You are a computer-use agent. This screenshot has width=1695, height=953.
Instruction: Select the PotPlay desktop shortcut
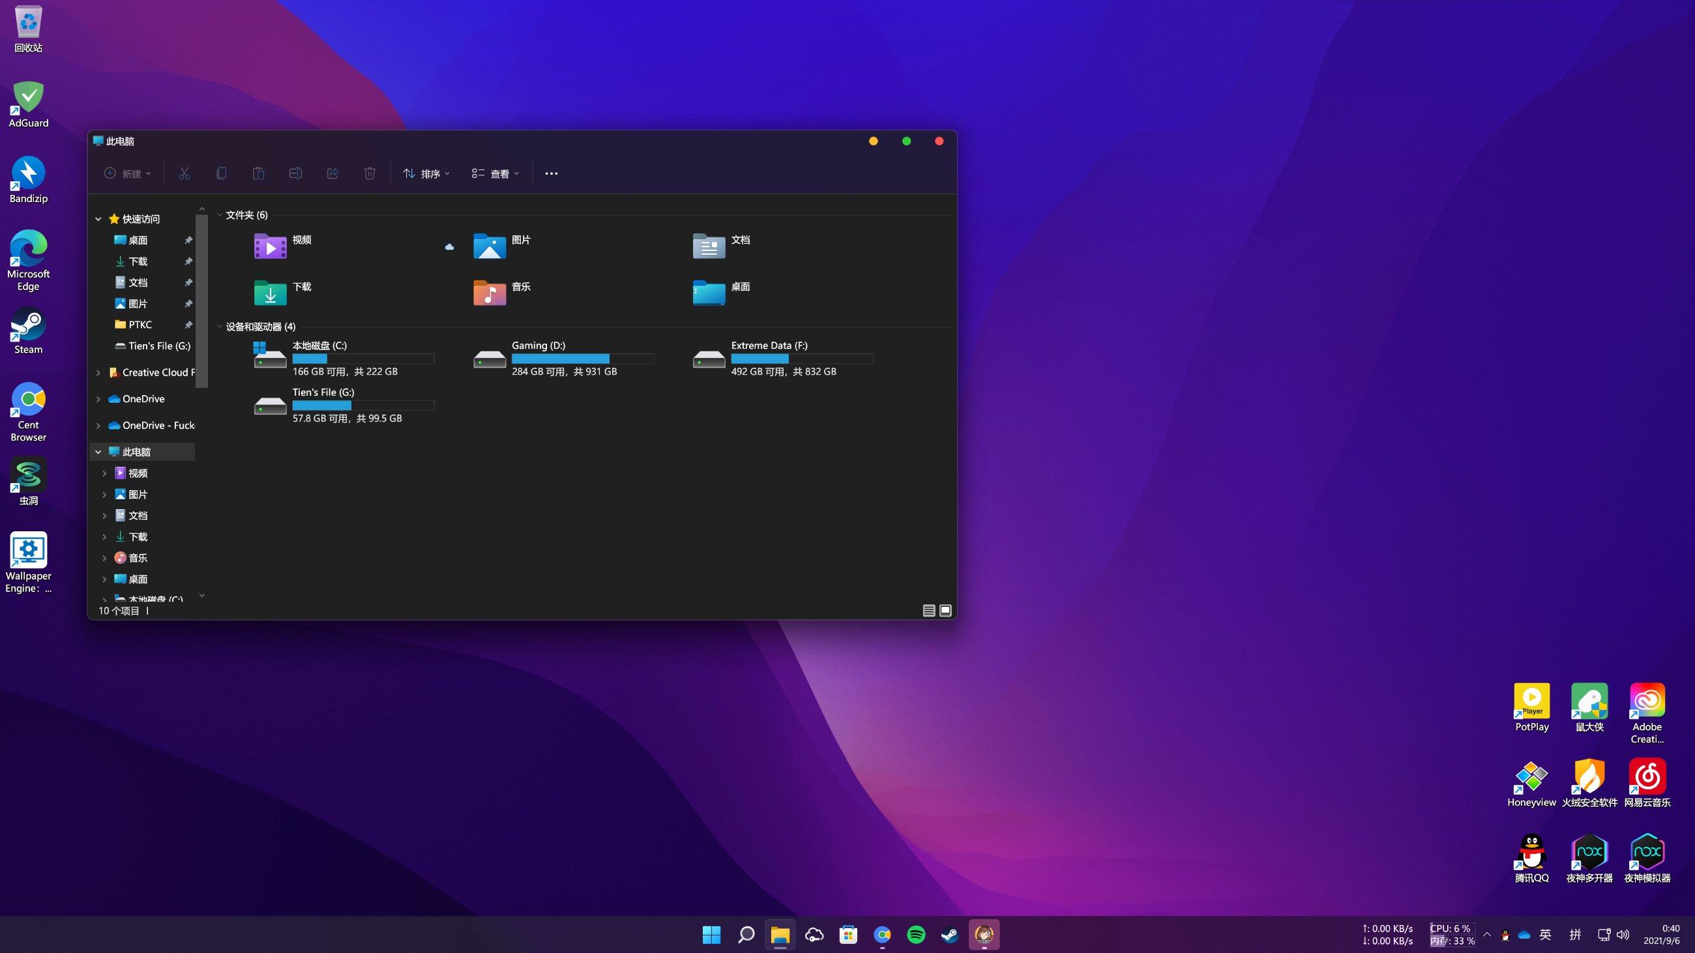pyautogui.click(x=1531, y=708)
